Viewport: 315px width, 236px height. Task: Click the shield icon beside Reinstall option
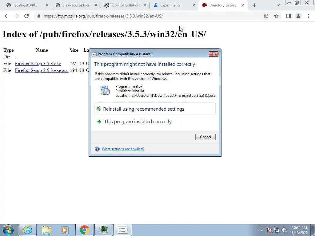coord(99,108)
